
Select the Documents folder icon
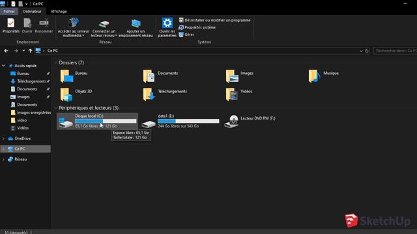149,76
